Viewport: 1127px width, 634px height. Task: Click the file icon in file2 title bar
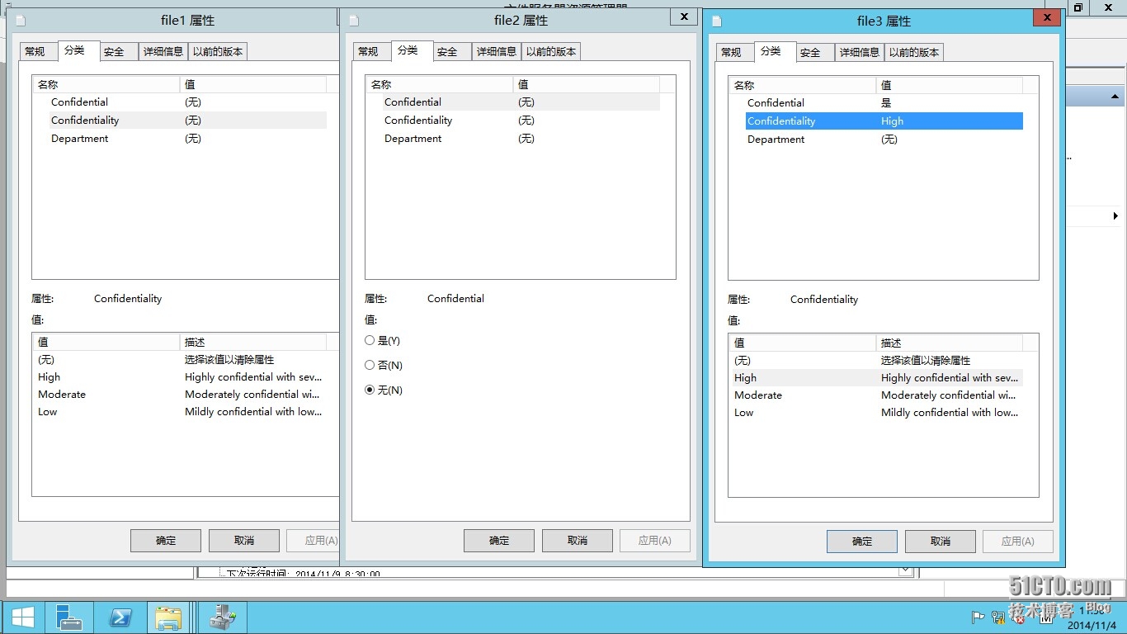[354, 21]
